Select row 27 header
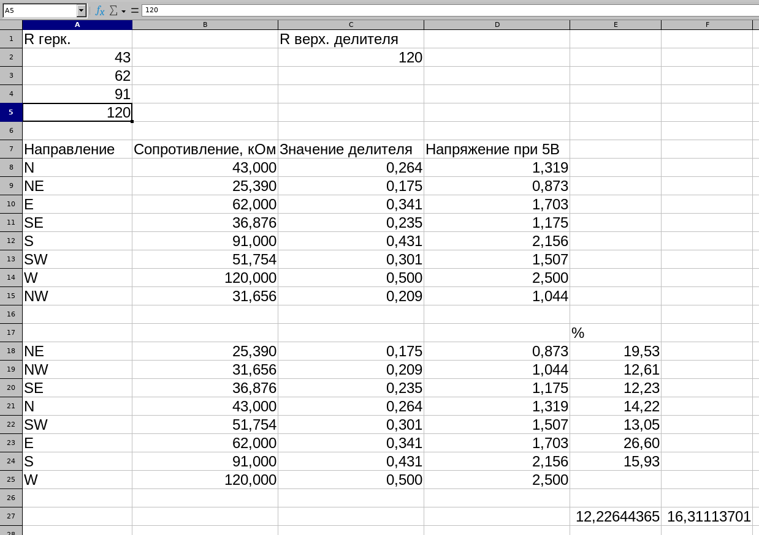Viewport: 759px width, 535px height. point(11,516)
